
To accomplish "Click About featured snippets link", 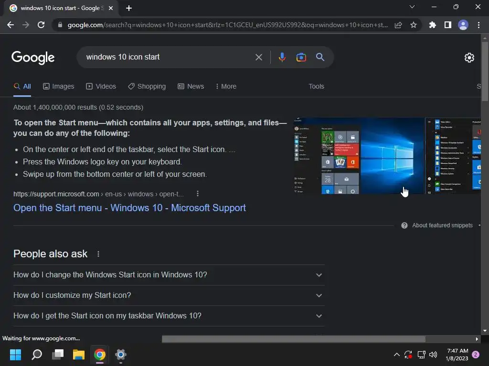I will [442, 225].
